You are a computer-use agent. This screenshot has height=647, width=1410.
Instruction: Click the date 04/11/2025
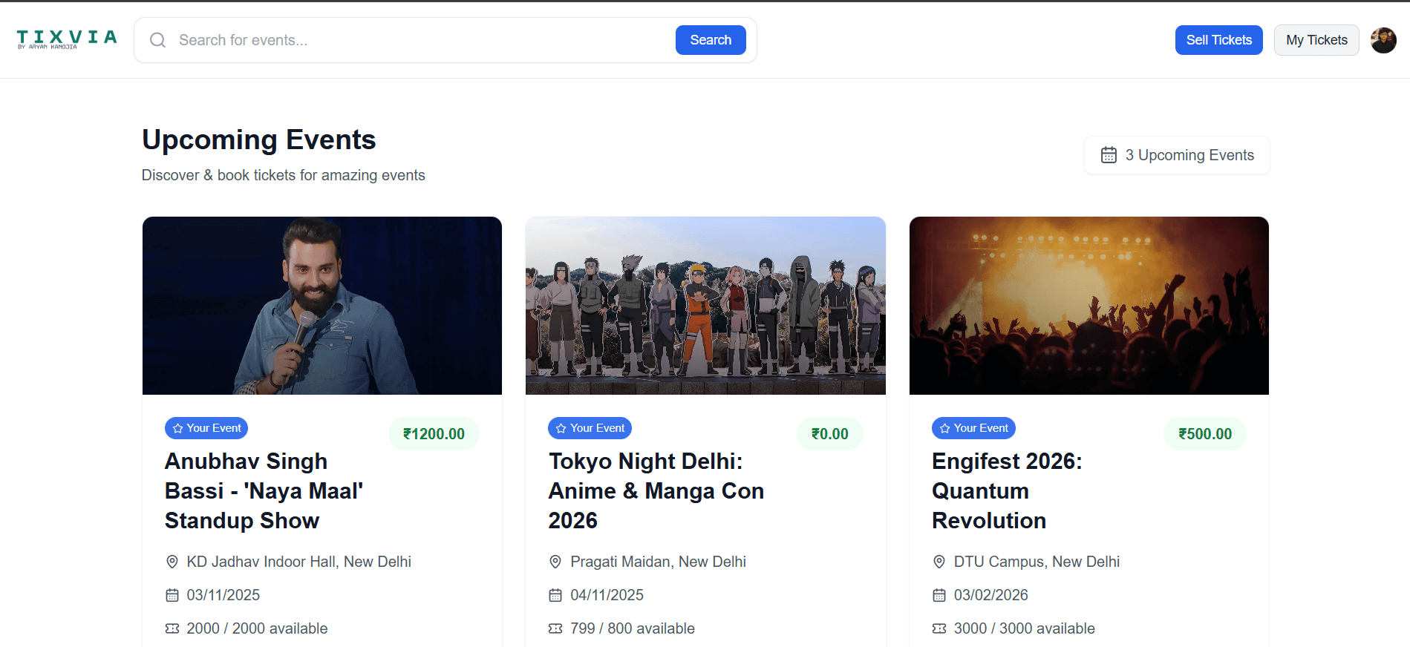(x=607, y=595)
